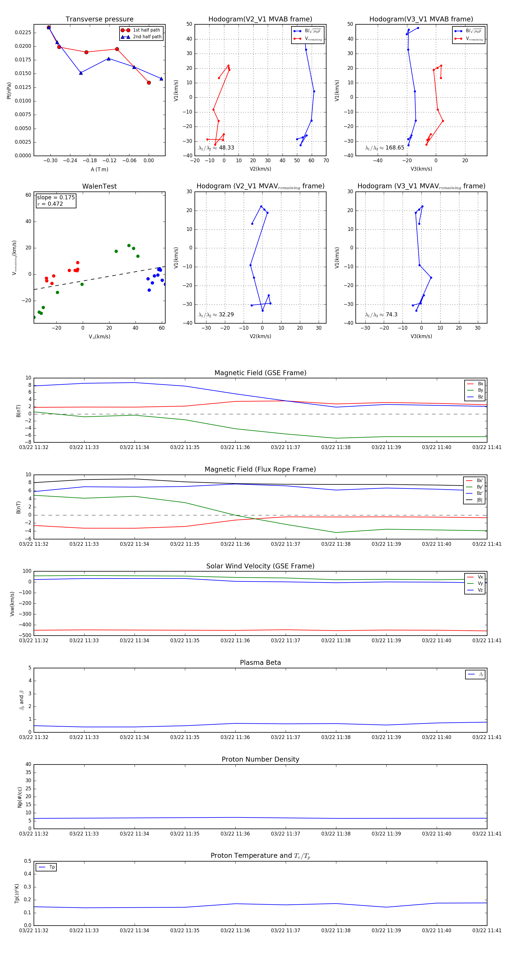The height and width of the screenshot is (956, 521).
Task: Click the '−500' tick label on Solar Wind plot
Action: [25, 635]
